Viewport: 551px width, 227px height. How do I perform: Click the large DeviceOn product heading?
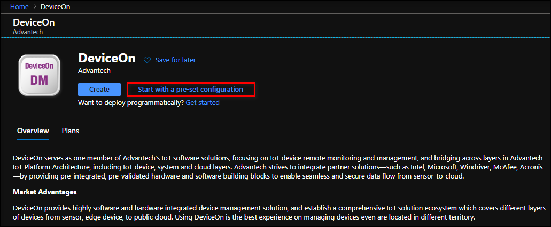pyautogui.click(x=107, y=58)
